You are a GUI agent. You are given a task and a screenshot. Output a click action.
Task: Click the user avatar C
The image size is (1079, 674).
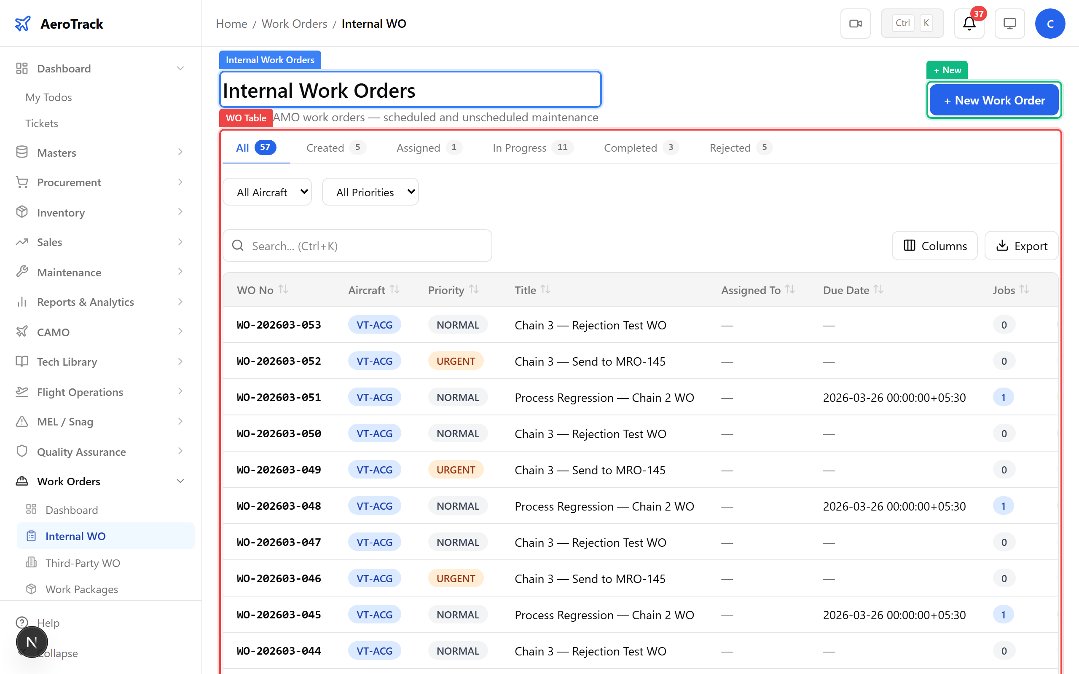(1050, 24)
